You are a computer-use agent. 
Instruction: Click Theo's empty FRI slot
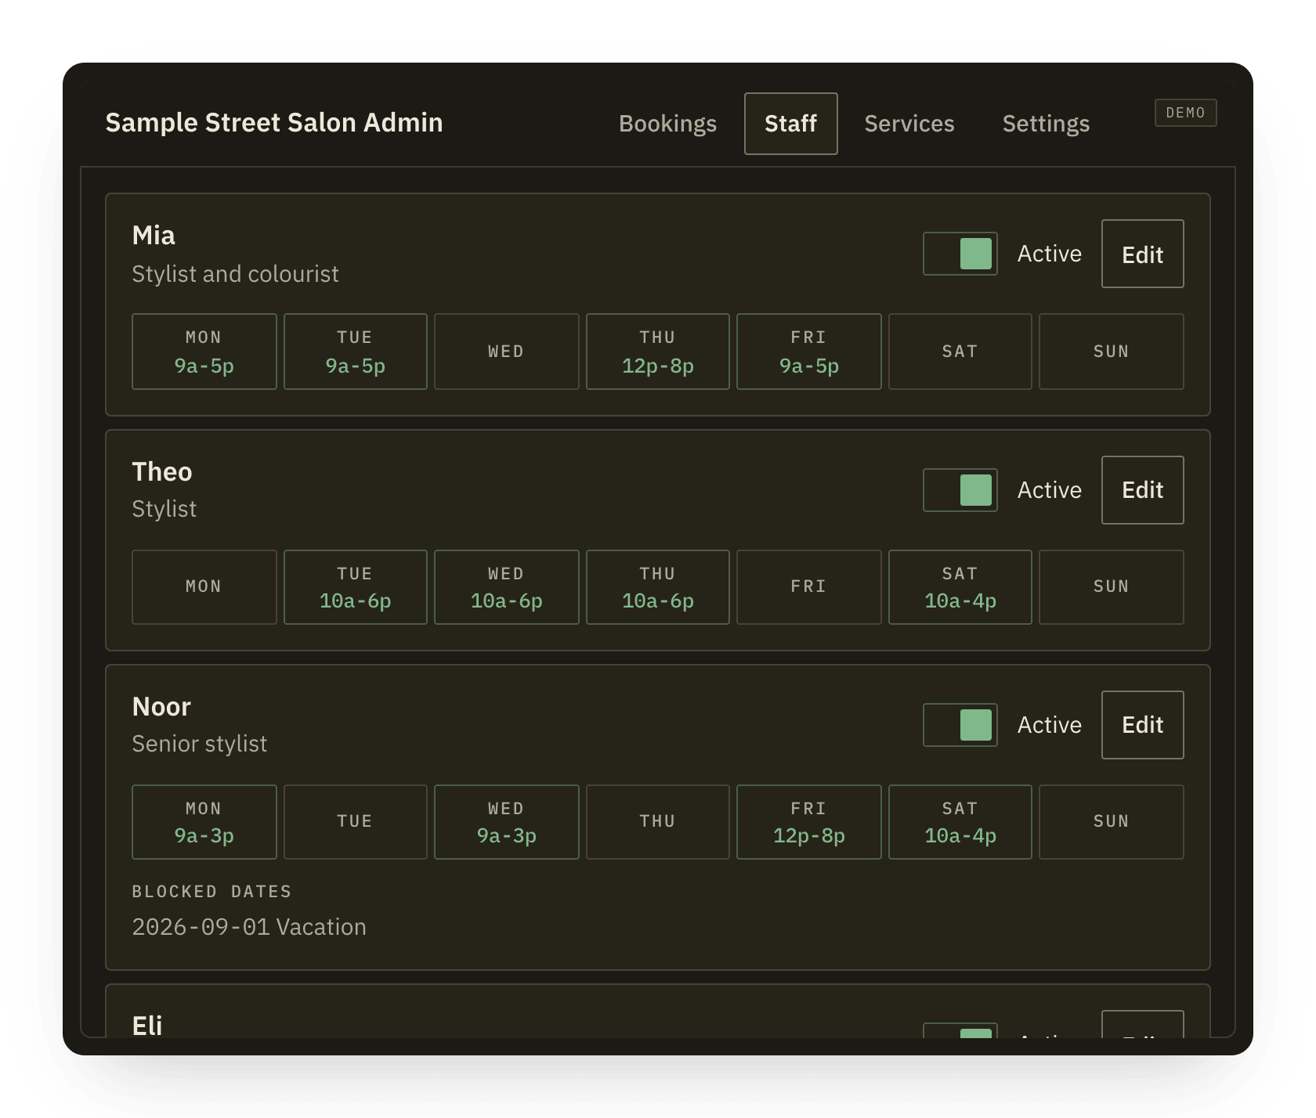pyautogui.click(x=808, y=587)
